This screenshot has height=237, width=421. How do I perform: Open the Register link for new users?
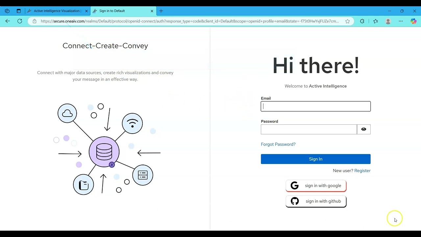(x=362, y=171)
